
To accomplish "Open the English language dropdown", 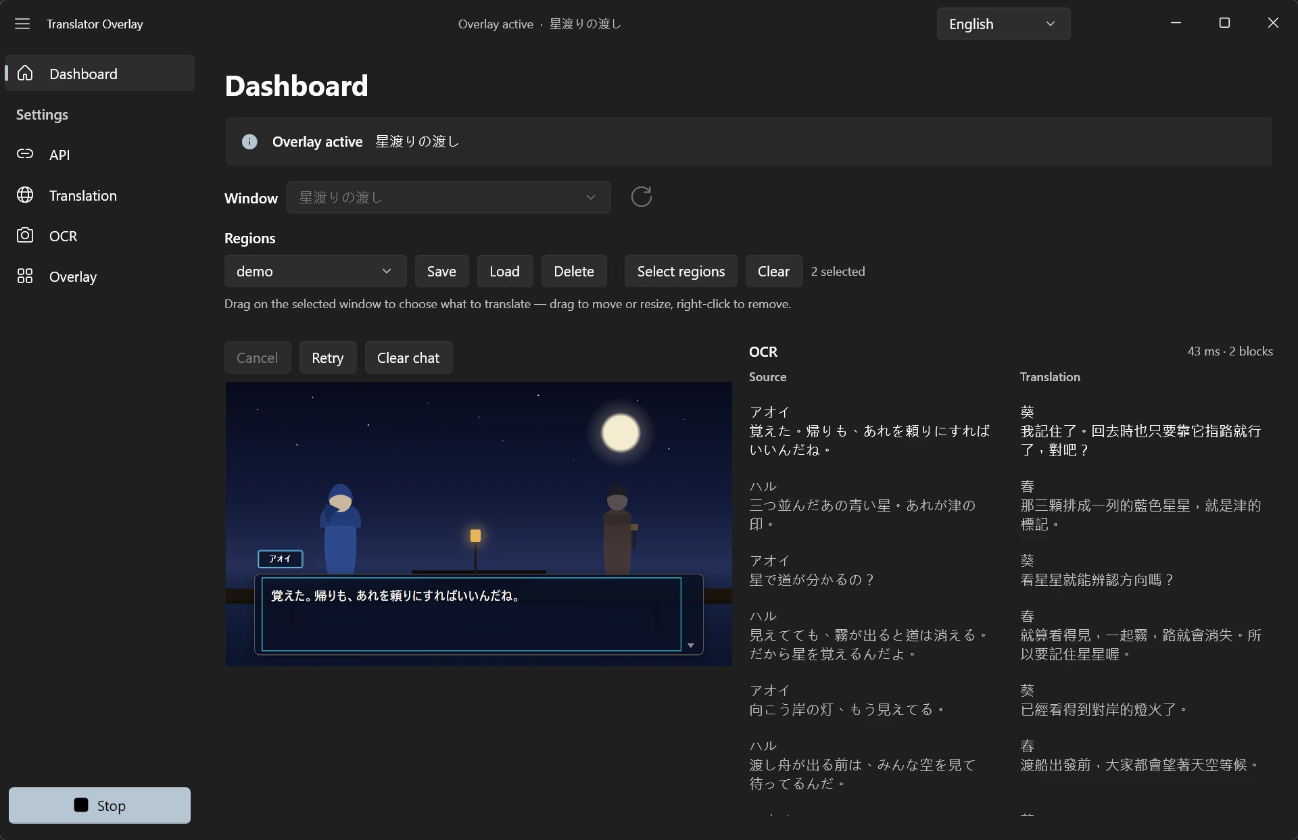I will coord(1003,24).
